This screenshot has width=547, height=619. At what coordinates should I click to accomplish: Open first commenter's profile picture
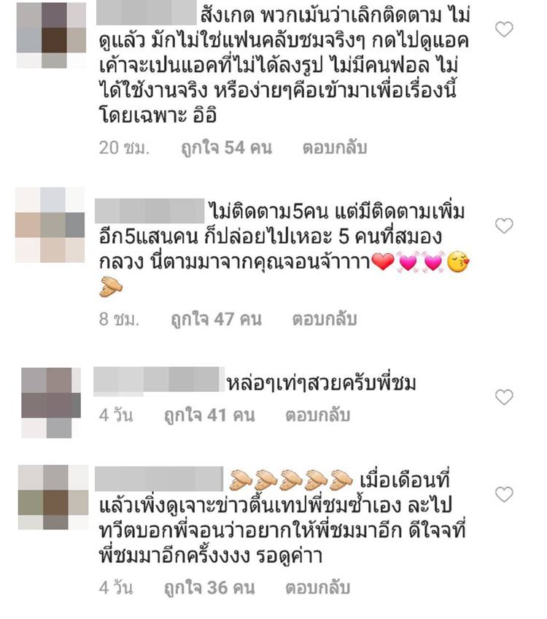pos(51,36)
